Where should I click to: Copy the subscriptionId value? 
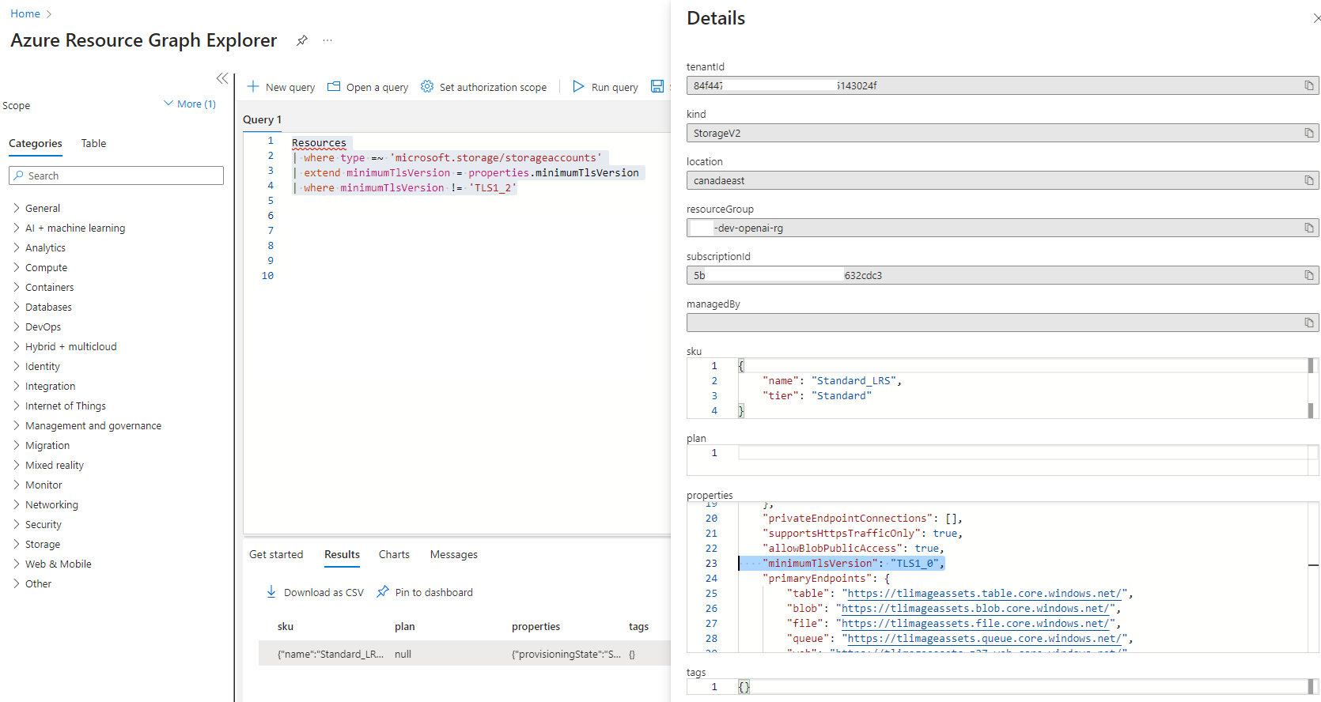coord(1309,275)
